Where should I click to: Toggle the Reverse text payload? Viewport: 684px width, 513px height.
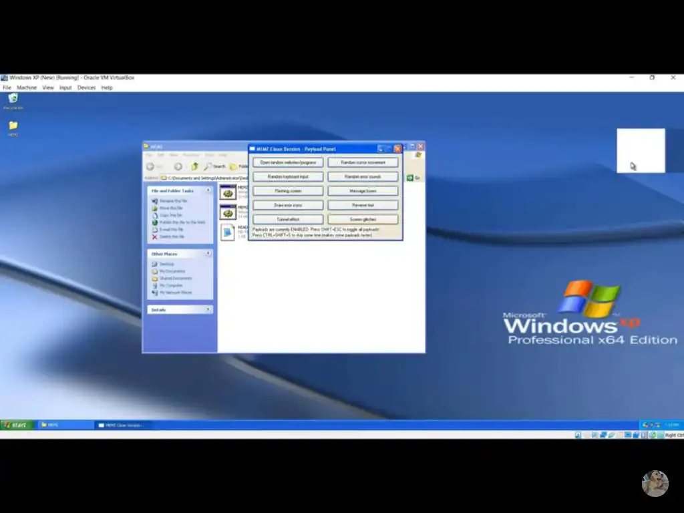pos(363,205)
